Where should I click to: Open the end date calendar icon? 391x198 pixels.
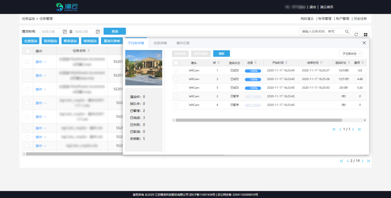tap(98, 31)
